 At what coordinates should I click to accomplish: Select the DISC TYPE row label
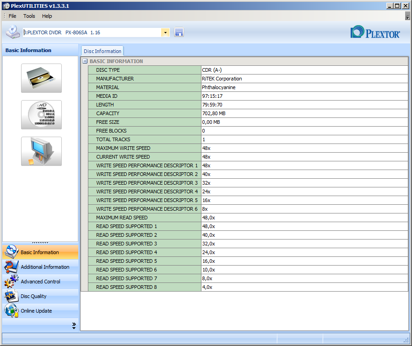(x=108, y=70)
